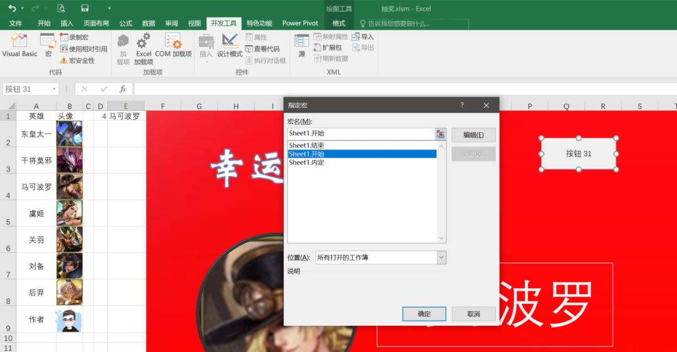Click Redo in quick access toolbar
Screen dimensions: 677x352
tap(35, 8)
